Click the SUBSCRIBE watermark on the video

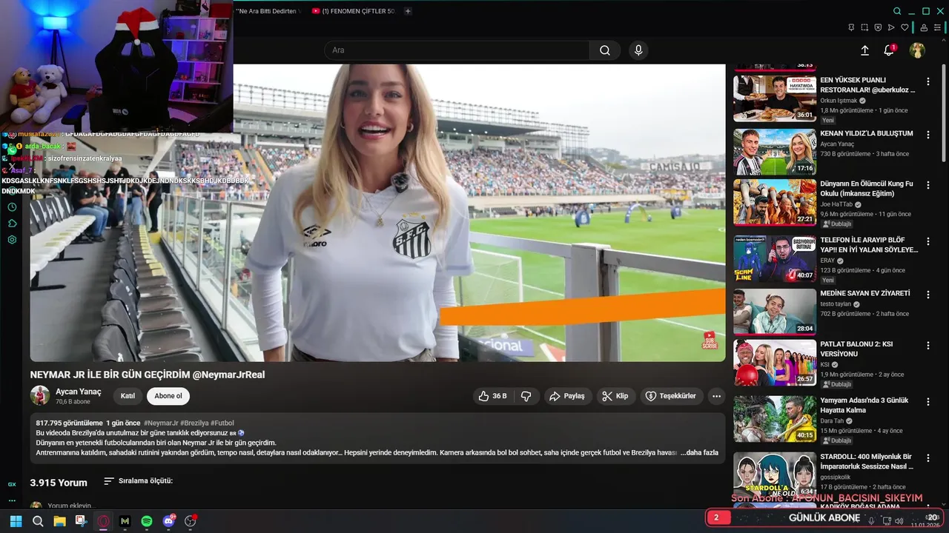point(710,341)
